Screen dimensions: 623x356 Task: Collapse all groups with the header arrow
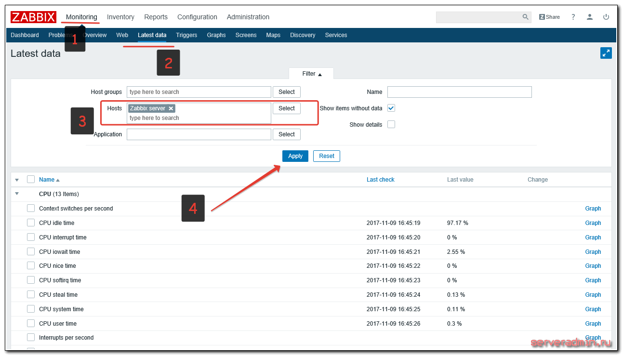[17, 180]
